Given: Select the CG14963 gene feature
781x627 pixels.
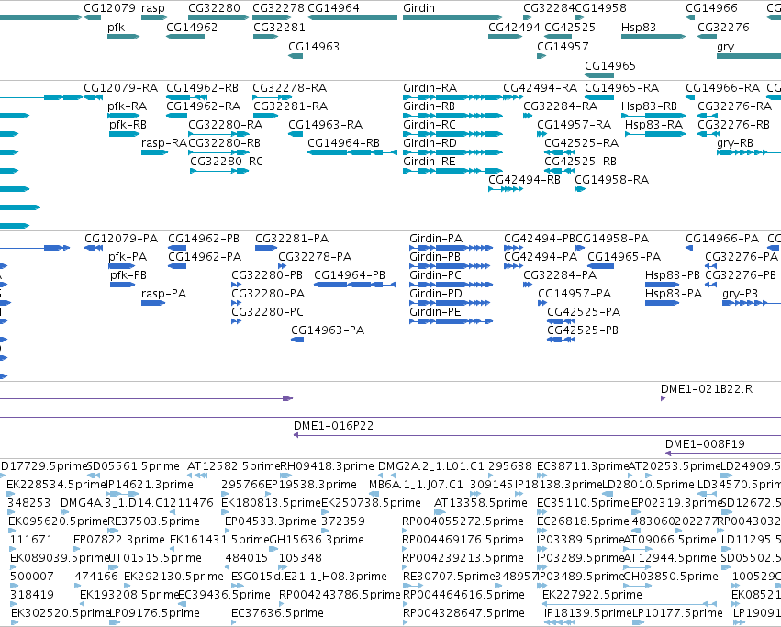Looking at the screenshot, I should (x=296, y=56).
